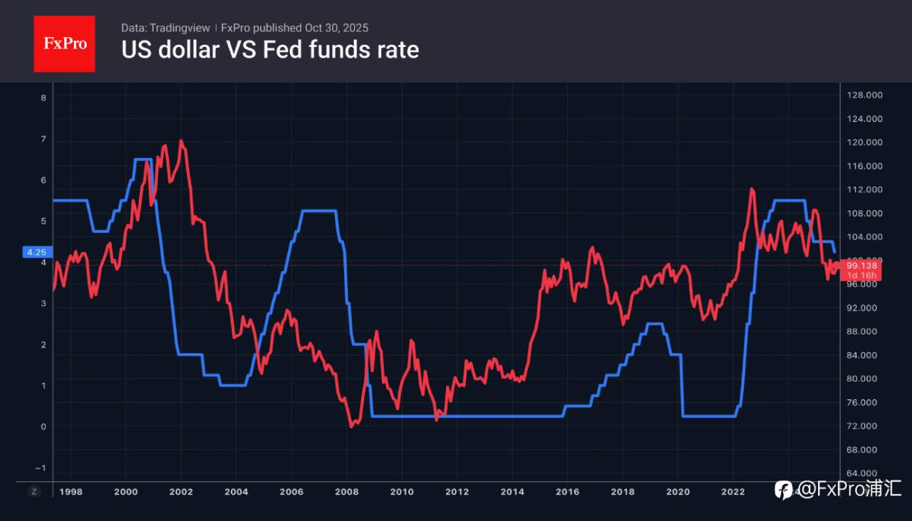912x521 pixels.
Task: Select the 2008 year marker on time axis
Action: (x=347, y=491)
